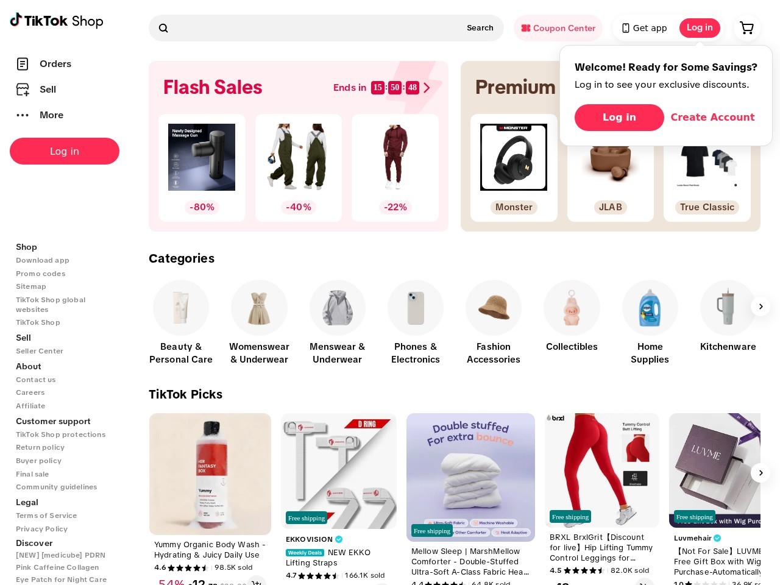
Task: Click the search magnifier icon
Action: (163, 28)
